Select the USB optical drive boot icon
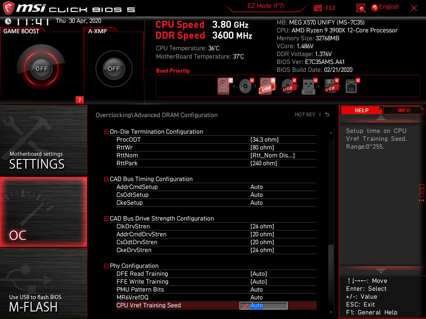426x319 pixels. [x=288, y=86]
